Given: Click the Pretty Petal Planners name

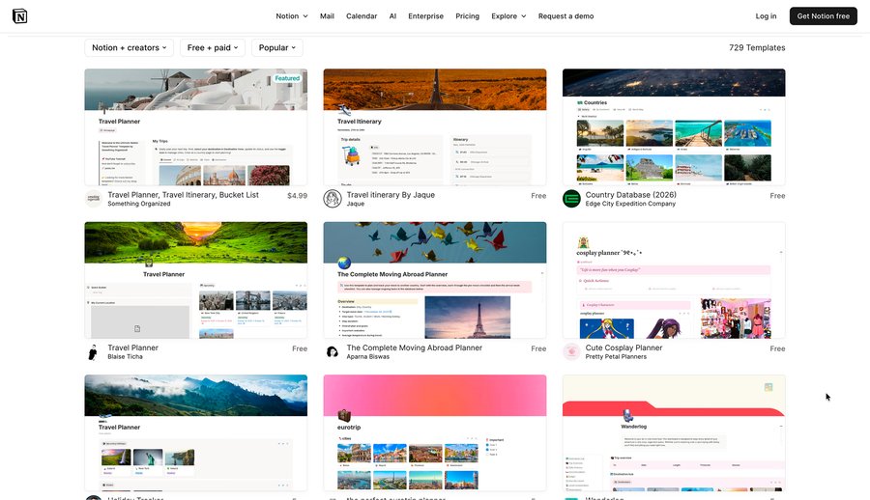Looking at the screenshot, I should tap(616, 357).
